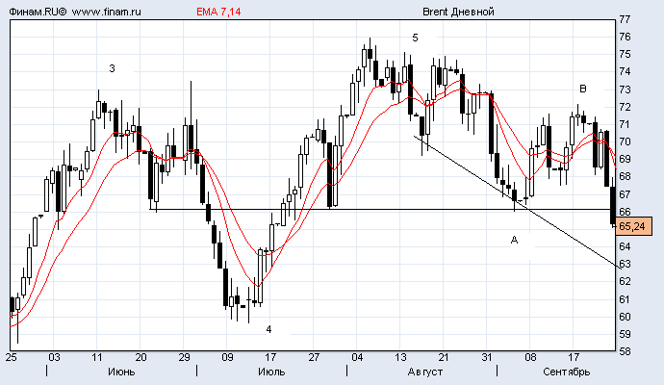Click date label 31 on the time axis
The width and height of the screenshot is (664, 385).
coord(487,357)
